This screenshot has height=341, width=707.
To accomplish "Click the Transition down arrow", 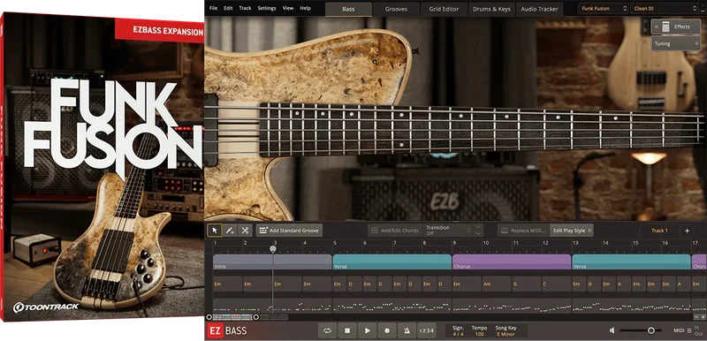I will 478,234.
